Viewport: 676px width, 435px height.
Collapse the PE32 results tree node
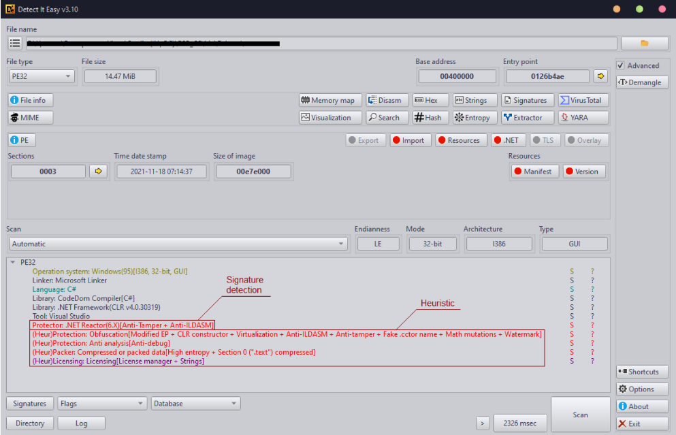pos(12,261)
